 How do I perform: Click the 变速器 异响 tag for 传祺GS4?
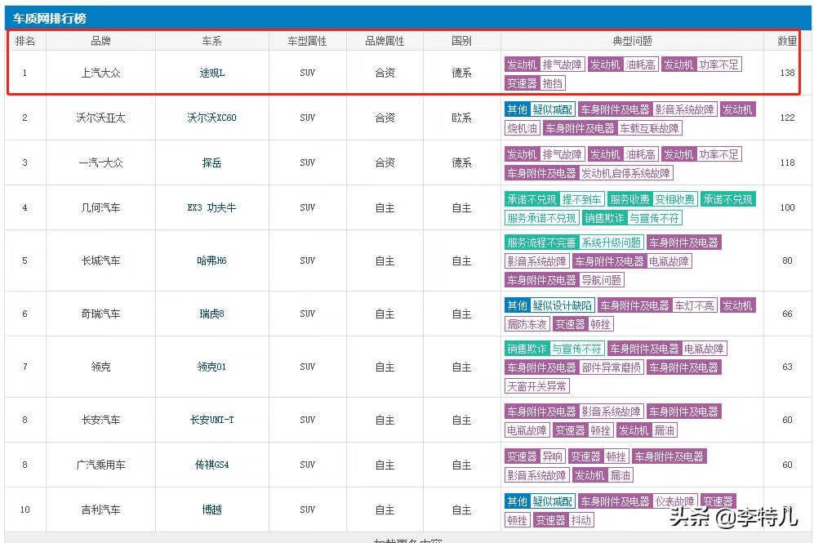pos(535,456)
